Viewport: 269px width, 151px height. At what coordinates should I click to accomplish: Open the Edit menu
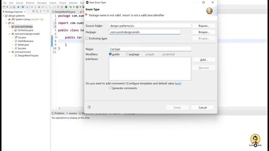(11, 3)
